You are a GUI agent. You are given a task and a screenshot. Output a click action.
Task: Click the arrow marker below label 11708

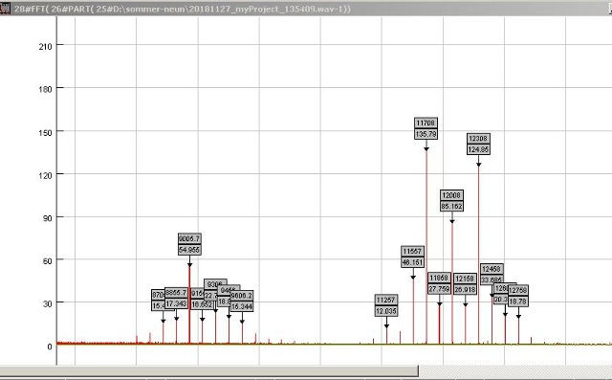pyautogui.click(x=426, y=148)
